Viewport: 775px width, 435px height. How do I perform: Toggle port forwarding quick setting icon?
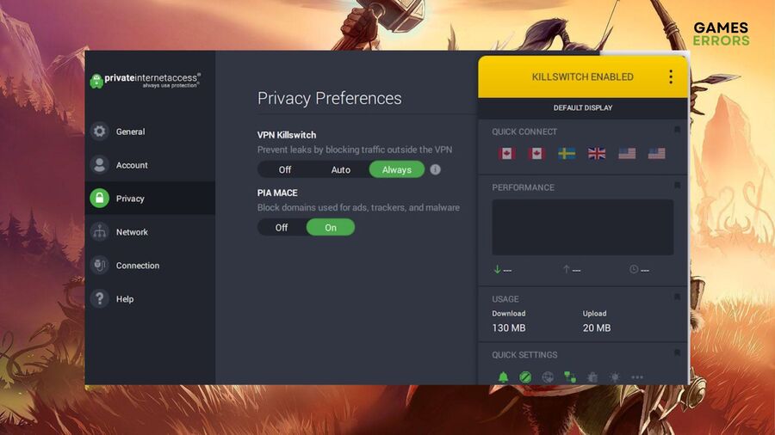tap(570, 377)
